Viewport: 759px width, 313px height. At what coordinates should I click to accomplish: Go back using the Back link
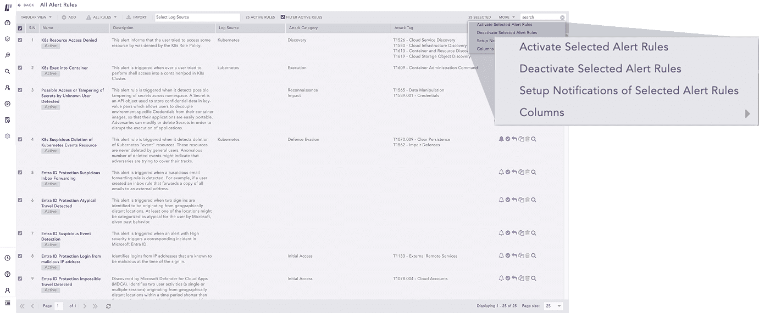[x=26, y=5]
